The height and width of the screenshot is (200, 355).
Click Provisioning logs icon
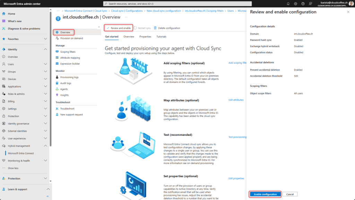click(x=57, y=77)
